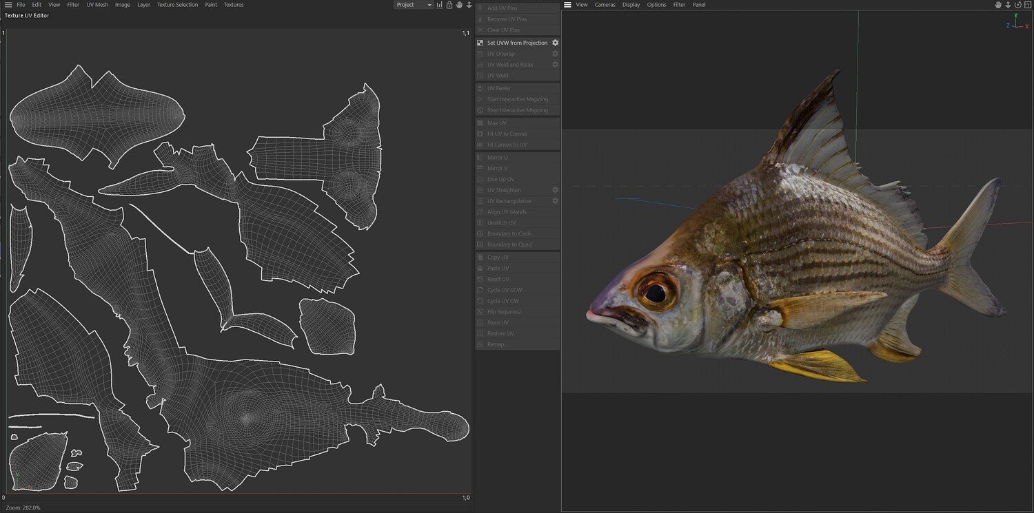1034x513 pixels.
Task: Click the viewport orbit camera icon
Action: coord(1017,5)
